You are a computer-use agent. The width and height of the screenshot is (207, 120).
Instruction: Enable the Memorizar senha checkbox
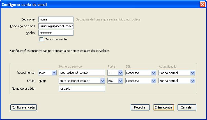pyautogui.click(x=41, y=39)
